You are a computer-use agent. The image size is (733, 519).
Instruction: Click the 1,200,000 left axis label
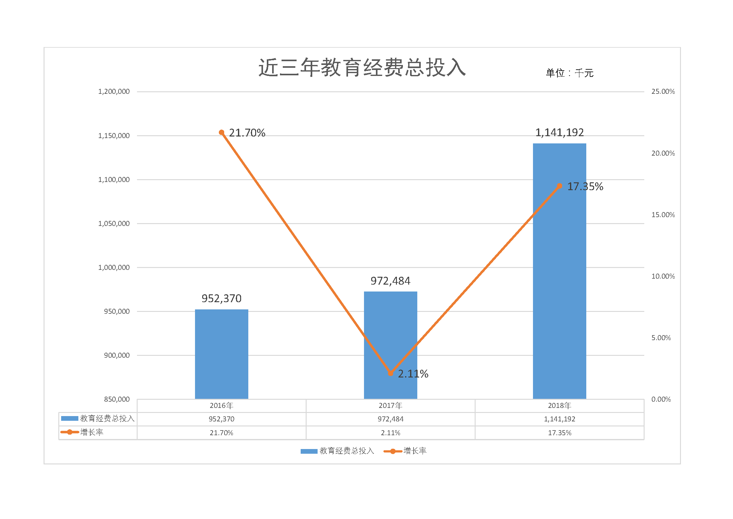tap(114, 91)
